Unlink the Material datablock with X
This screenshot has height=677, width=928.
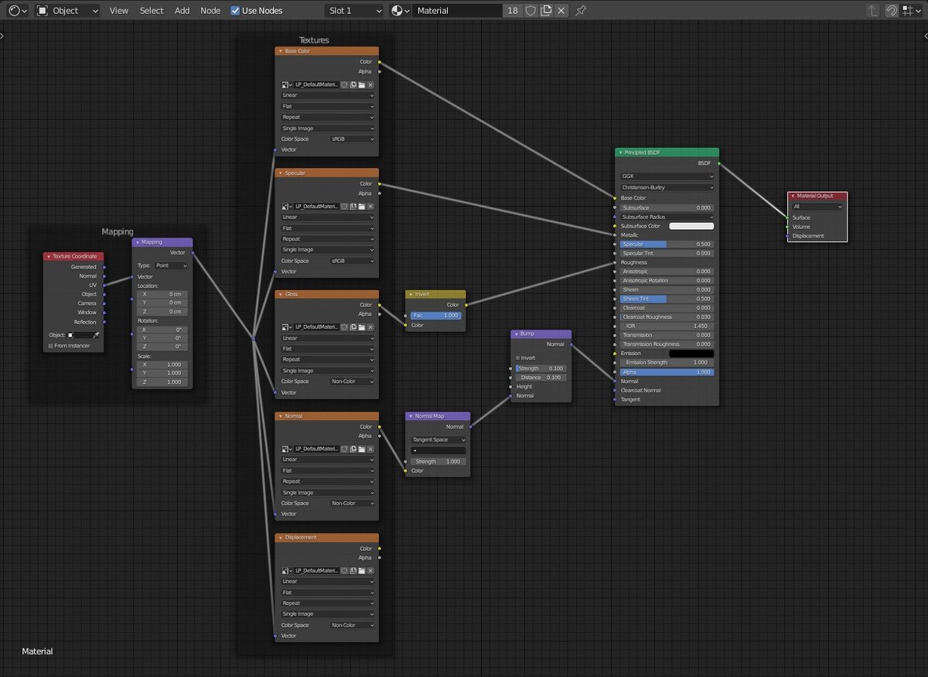(561, 11)
